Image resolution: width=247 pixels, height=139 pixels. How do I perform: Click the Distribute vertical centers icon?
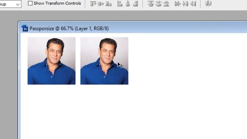pos(159,3)
